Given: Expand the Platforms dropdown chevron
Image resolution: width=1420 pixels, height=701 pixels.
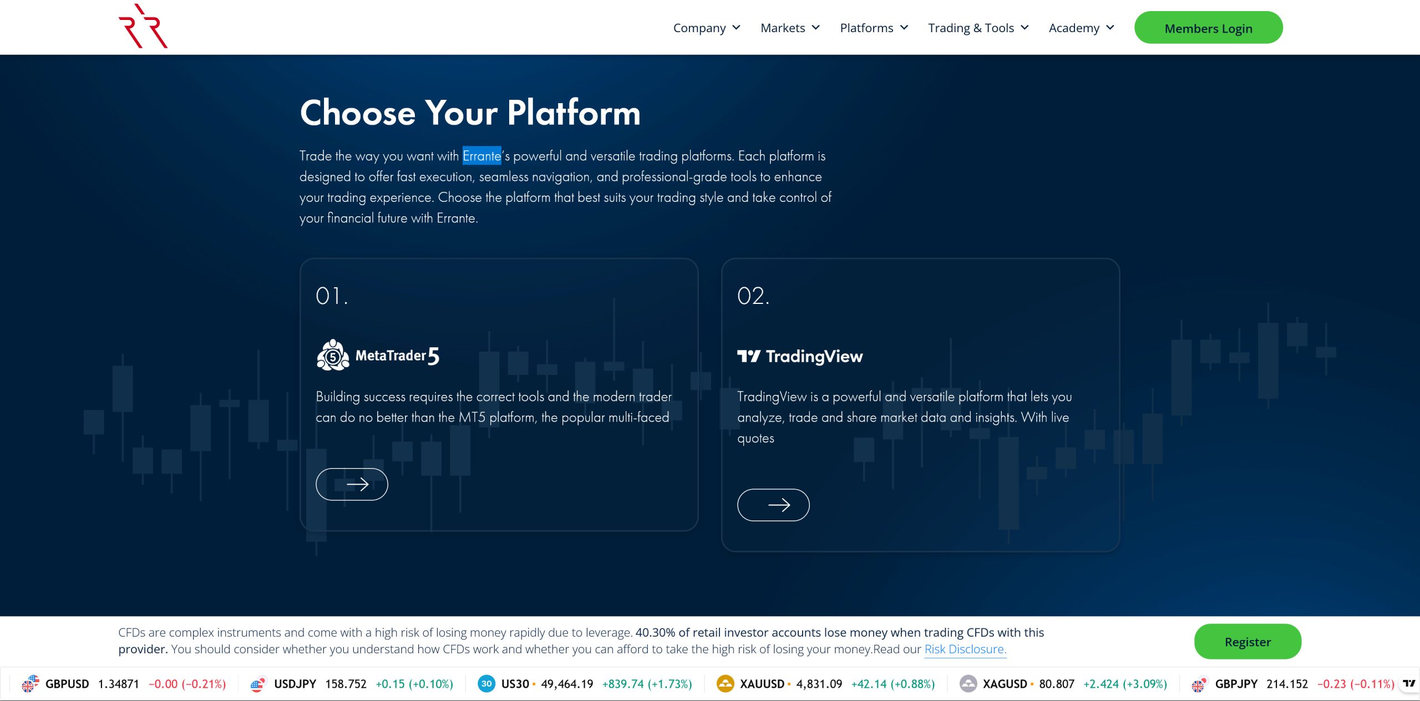Looking at the screenshot, I should (x=904, y=28).
